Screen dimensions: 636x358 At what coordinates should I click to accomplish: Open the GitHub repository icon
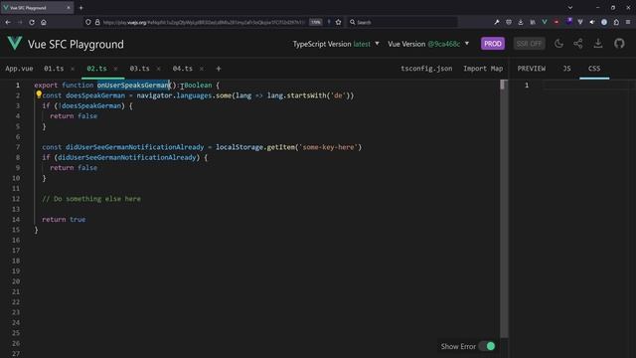pyautogui.click(x=619, y=44)
